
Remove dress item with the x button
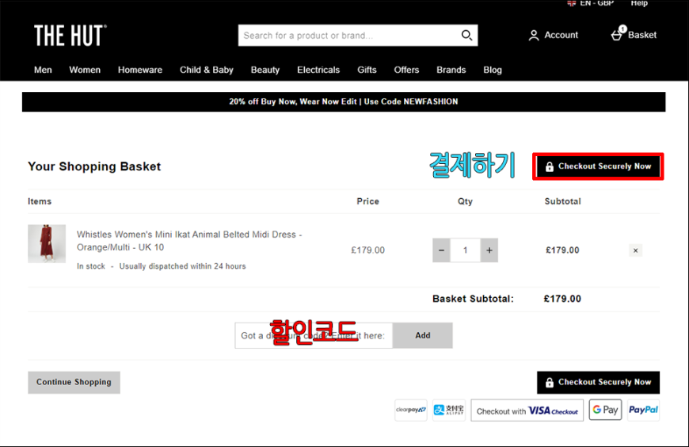(635, 250)
